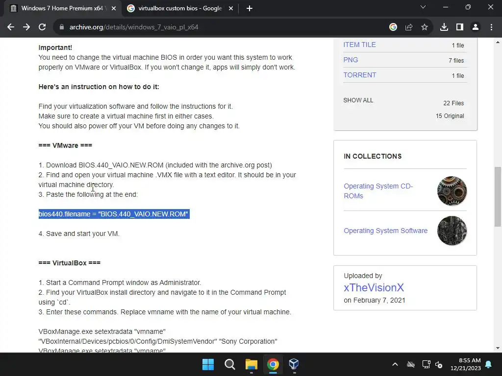This screenshot has height=376, width=502.
Task: Open a new browser tab
Action: [250, 8]
